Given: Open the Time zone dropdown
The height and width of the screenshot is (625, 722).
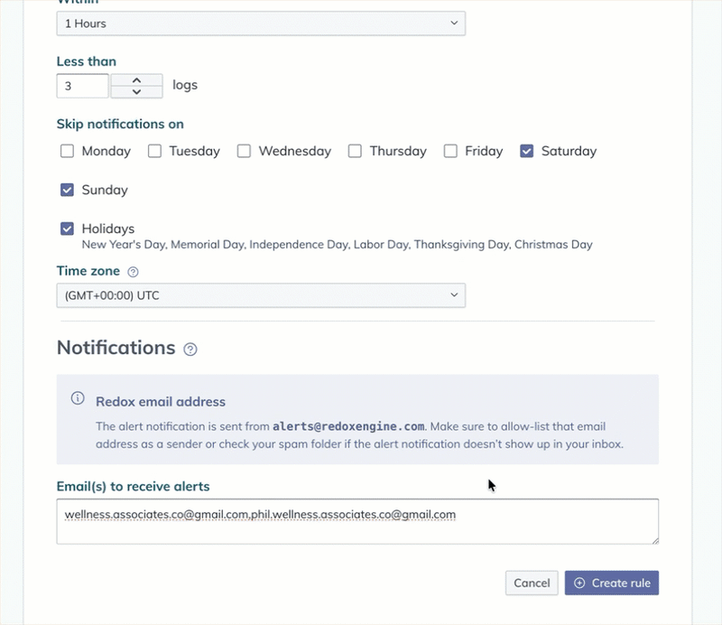Looking at the screenshot, I should (x=261, y=294).
